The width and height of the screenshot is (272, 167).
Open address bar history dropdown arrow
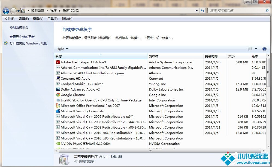[x=197, y=11]
